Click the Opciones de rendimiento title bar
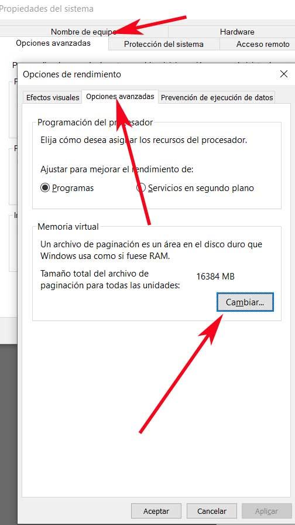295x525 pixels. click(147, 74)
